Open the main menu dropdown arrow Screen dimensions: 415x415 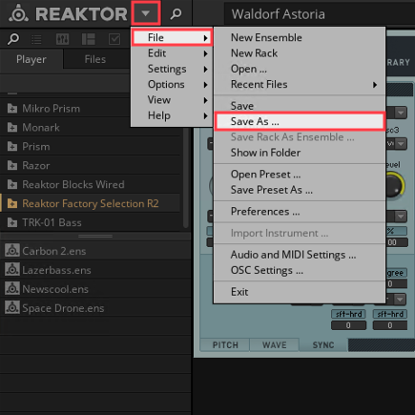(146, 13)
